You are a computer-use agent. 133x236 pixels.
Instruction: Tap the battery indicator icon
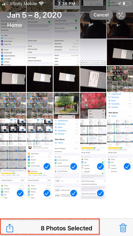[x=127, y=4]
